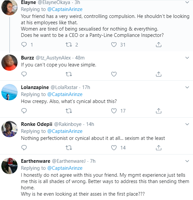Reply to Lolanzapine's "How creepy" tweet
Viewport: 193px width, 200px height.
coord(24,111)
